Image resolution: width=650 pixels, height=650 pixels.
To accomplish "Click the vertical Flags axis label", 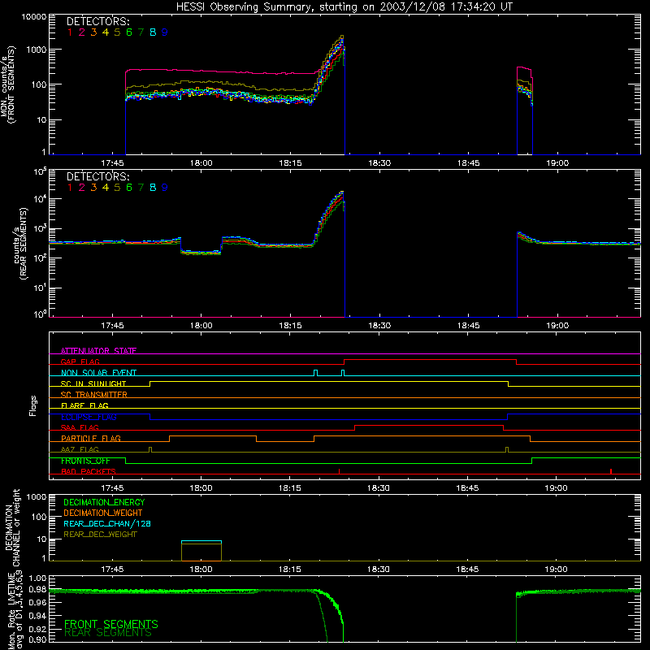I will 33,405.
